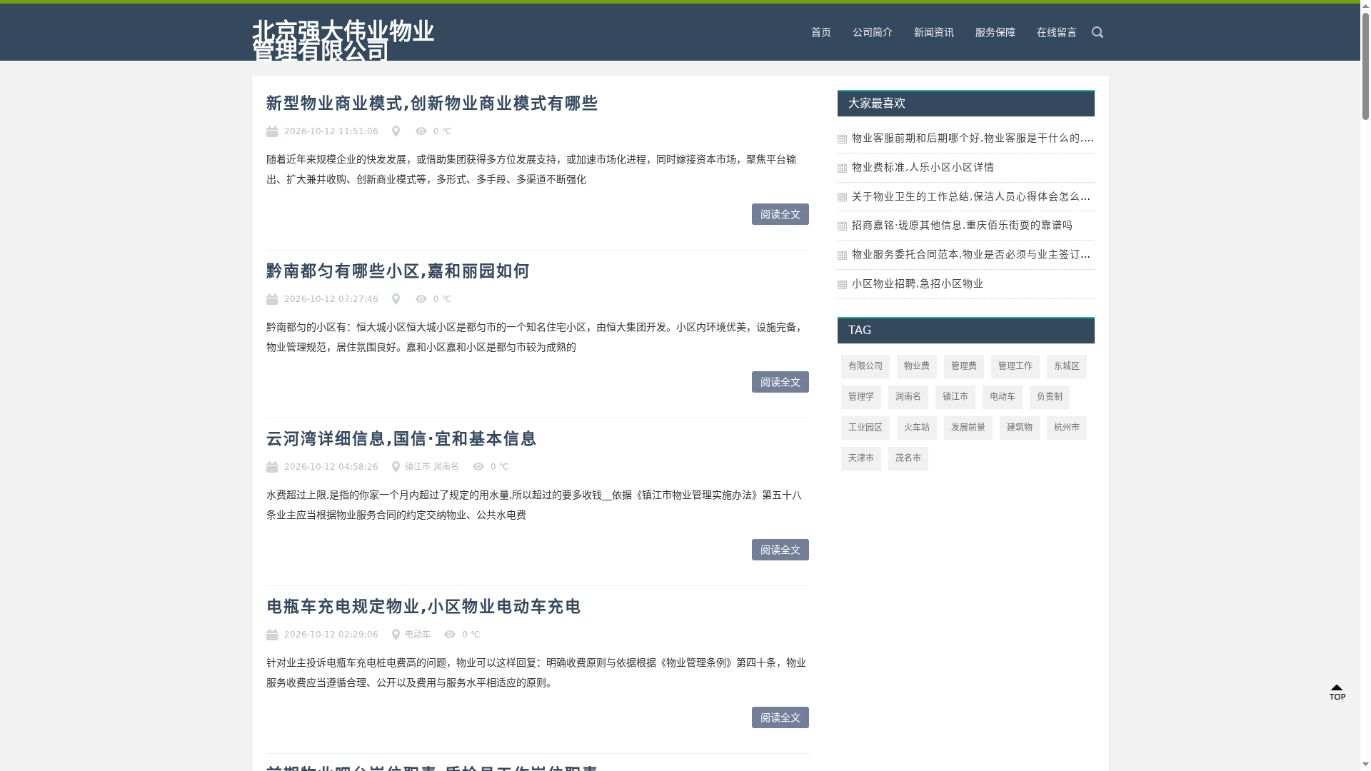The width and height of the screenshot is (1371, 771).
Task: Select the 杭州市 tag
Action: (1067, 428)
